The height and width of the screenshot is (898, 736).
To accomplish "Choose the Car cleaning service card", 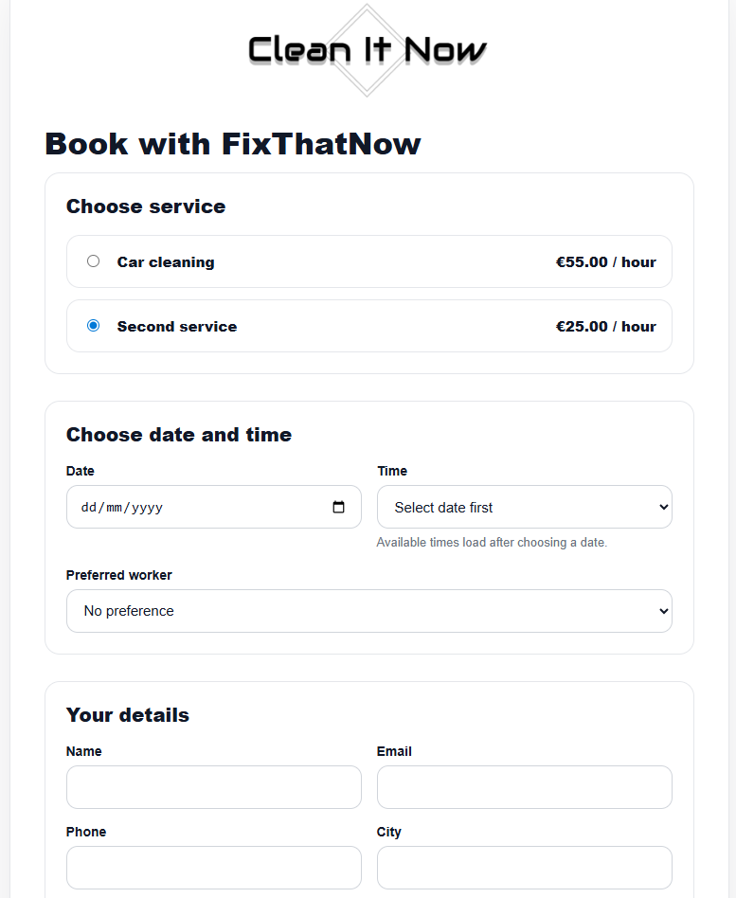I will point(369,261).
